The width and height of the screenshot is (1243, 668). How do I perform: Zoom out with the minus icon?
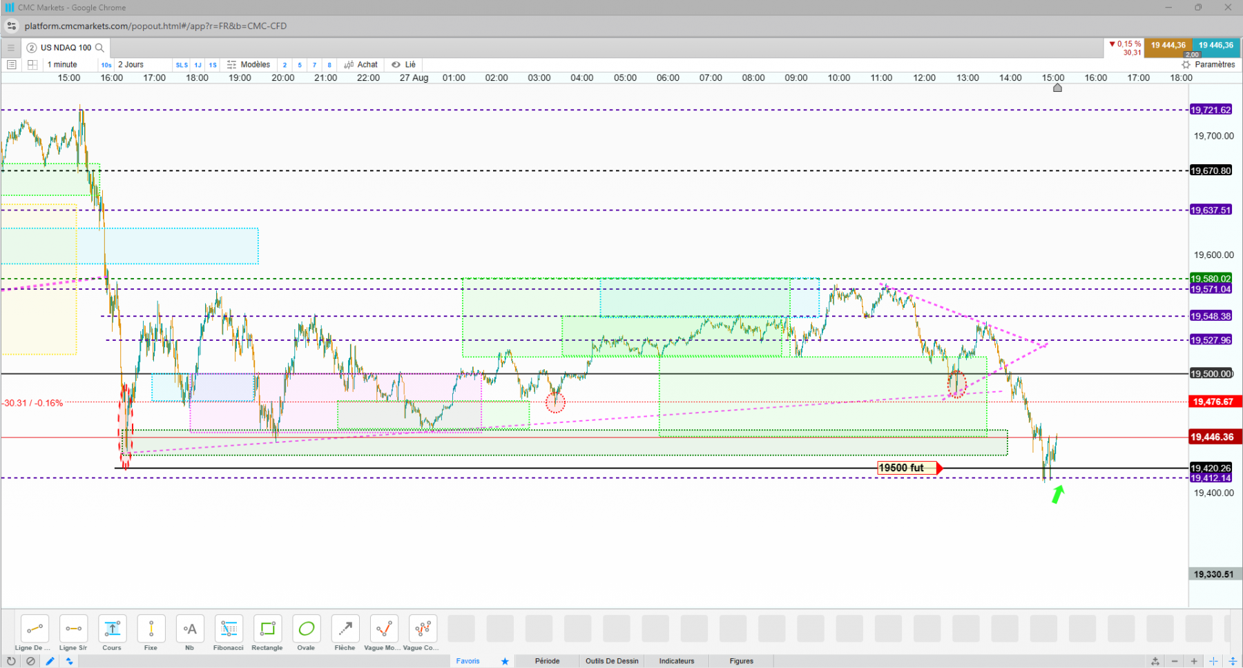1175,661
